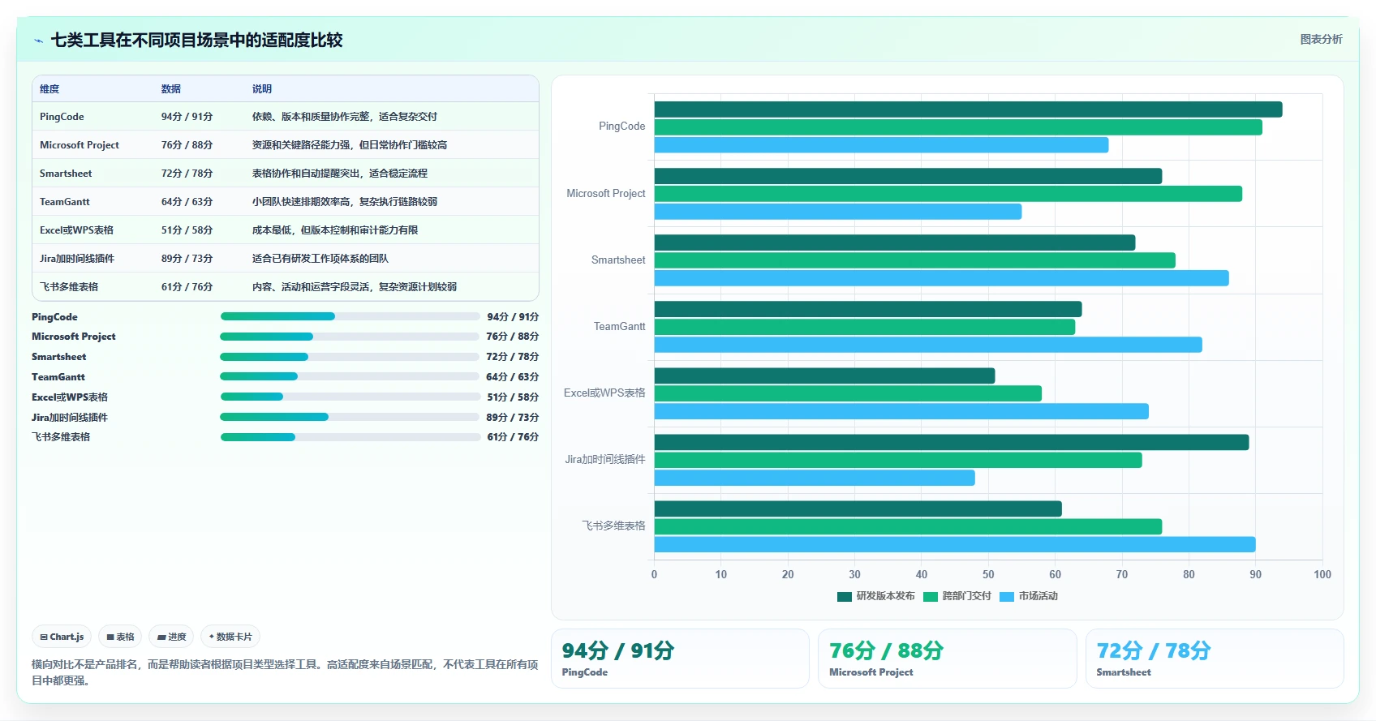Image resolution: width=1376 pixels, height=721 pixels.
Task: Select the Microsoft Project table row name
Action: pos(80,145)
